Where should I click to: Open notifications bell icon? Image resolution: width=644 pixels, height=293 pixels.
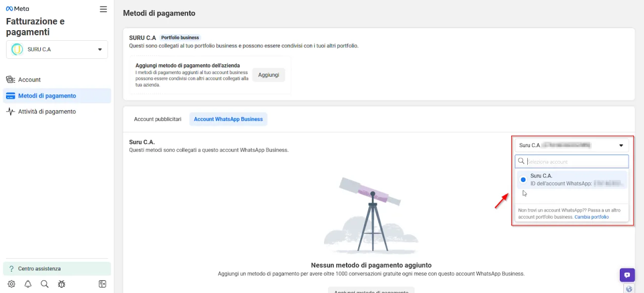point(28,284)
